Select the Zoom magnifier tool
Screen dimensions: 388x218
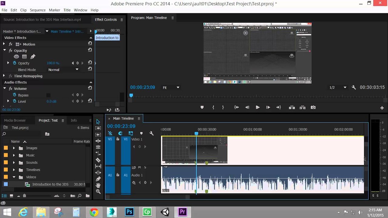click(x=98, y=192)
